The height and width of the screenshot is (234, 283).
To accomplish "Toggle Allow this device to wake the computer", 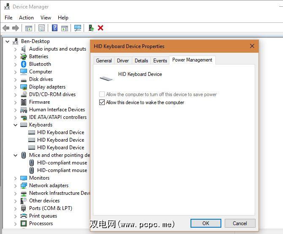I will [102, 102].
